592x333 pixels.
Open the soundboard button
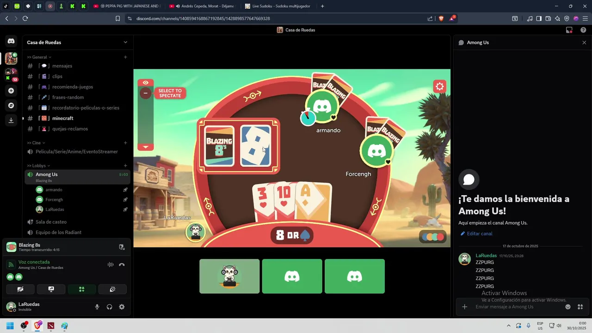click(112, 290)
